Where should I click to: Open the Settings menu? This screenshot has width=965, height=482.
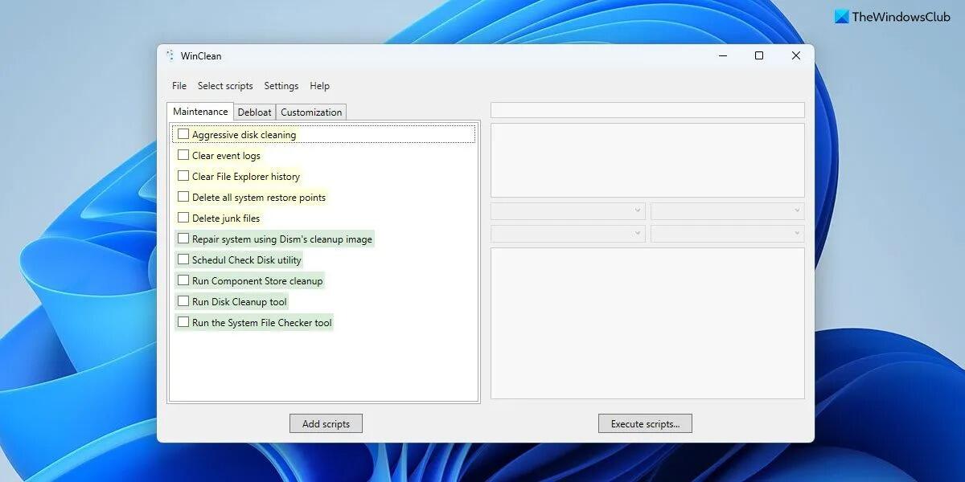coord(281,85)
